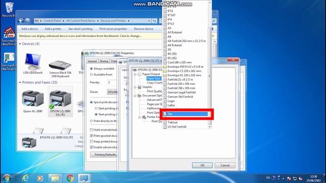Select the Epson AL-2600 printer
This screenshot has width=326, height=183.
click(33, 102)
